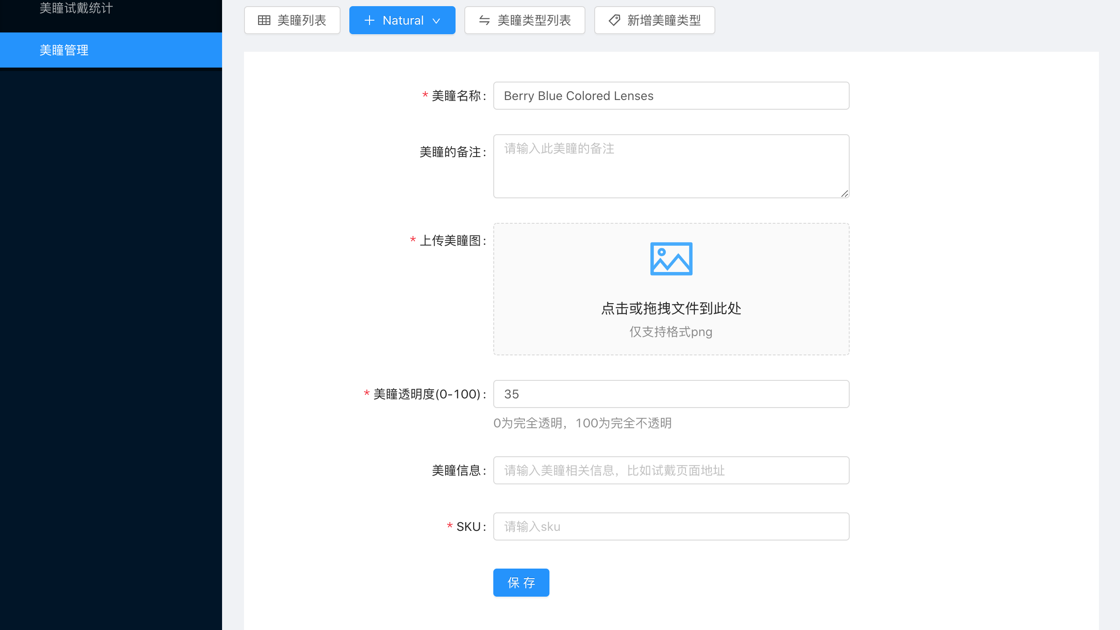Click the swap arrows icon for 美瞳类型列表
The height and width of the screenshot is (630, 1120).
click(484, 20)
